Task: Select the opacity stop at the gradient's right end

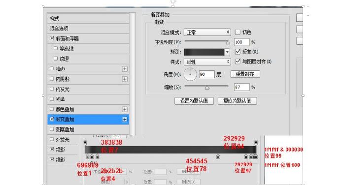Action: click(x=256, y=143)
